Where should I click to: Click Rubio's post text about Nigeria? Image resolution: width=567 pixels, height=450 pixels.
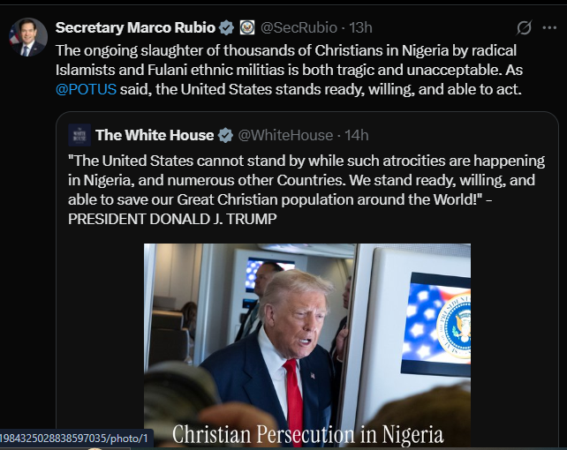[x=290, y=70]
